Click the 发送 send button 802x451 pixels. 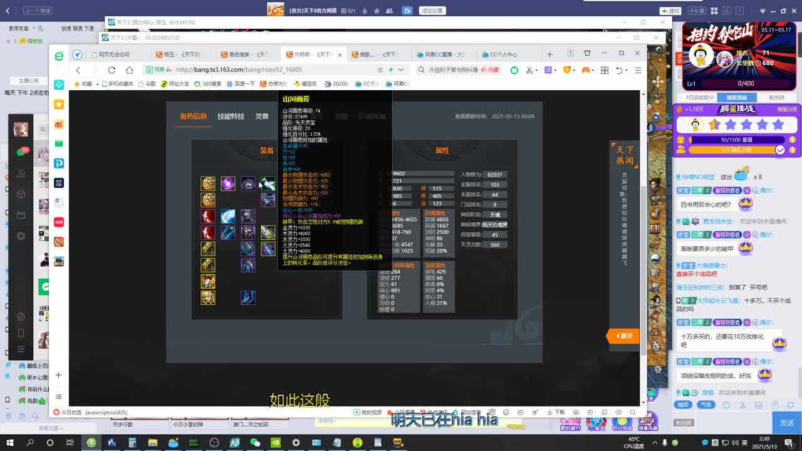[x=787, y=423]
